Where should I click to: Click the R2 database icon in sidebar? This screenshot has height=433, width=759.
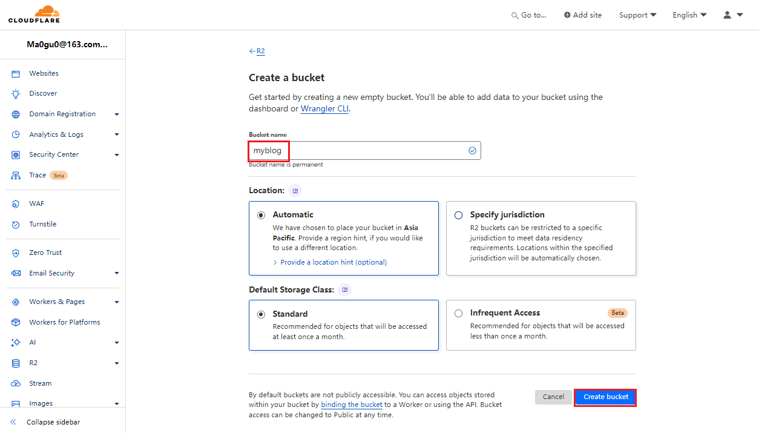[x=16, y=363]
